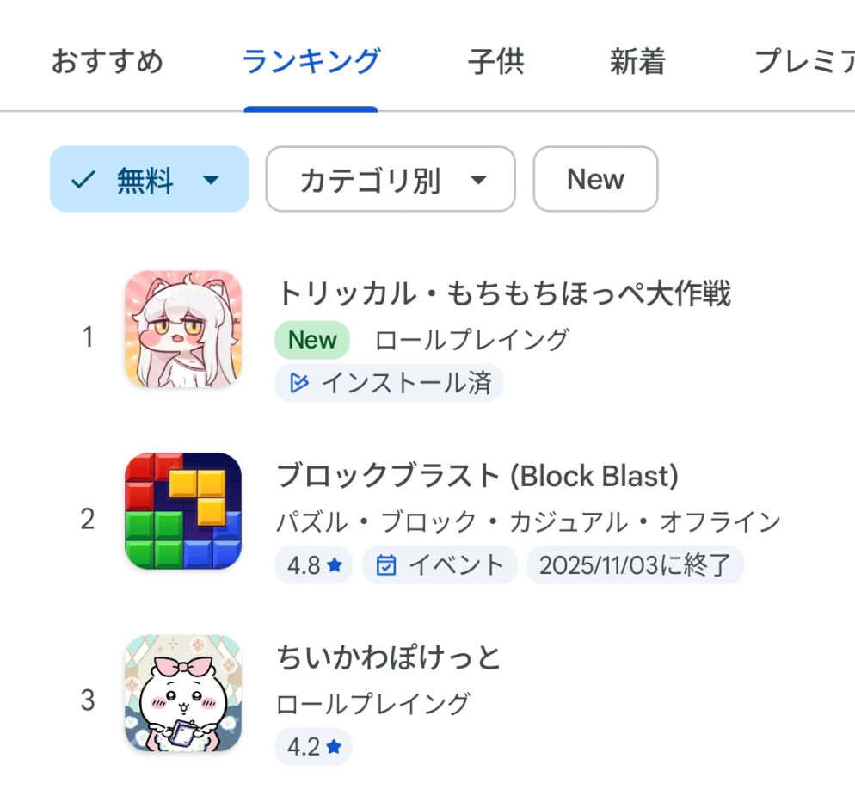Screen dimensions: 855x802
Task: Open the カテゴリ別 dropdown
Action: click(x=391, y=180)
